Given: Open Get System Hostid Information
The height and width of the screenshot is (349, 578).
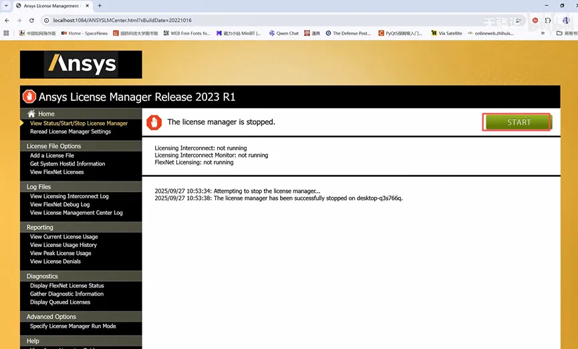Looking at the screenshot, I should pyautogui.click(x=67, y=164).
